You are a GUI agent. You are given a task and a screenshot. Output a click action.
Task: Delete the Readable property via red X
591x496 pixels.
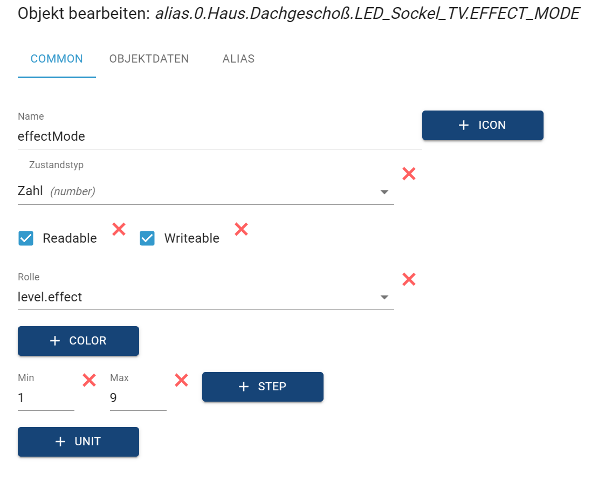(x=119, y=229)
